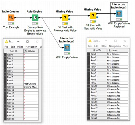Click the S column header in the left table
The height and width of the screenshot is (125, 135).
tap(31, 51)
